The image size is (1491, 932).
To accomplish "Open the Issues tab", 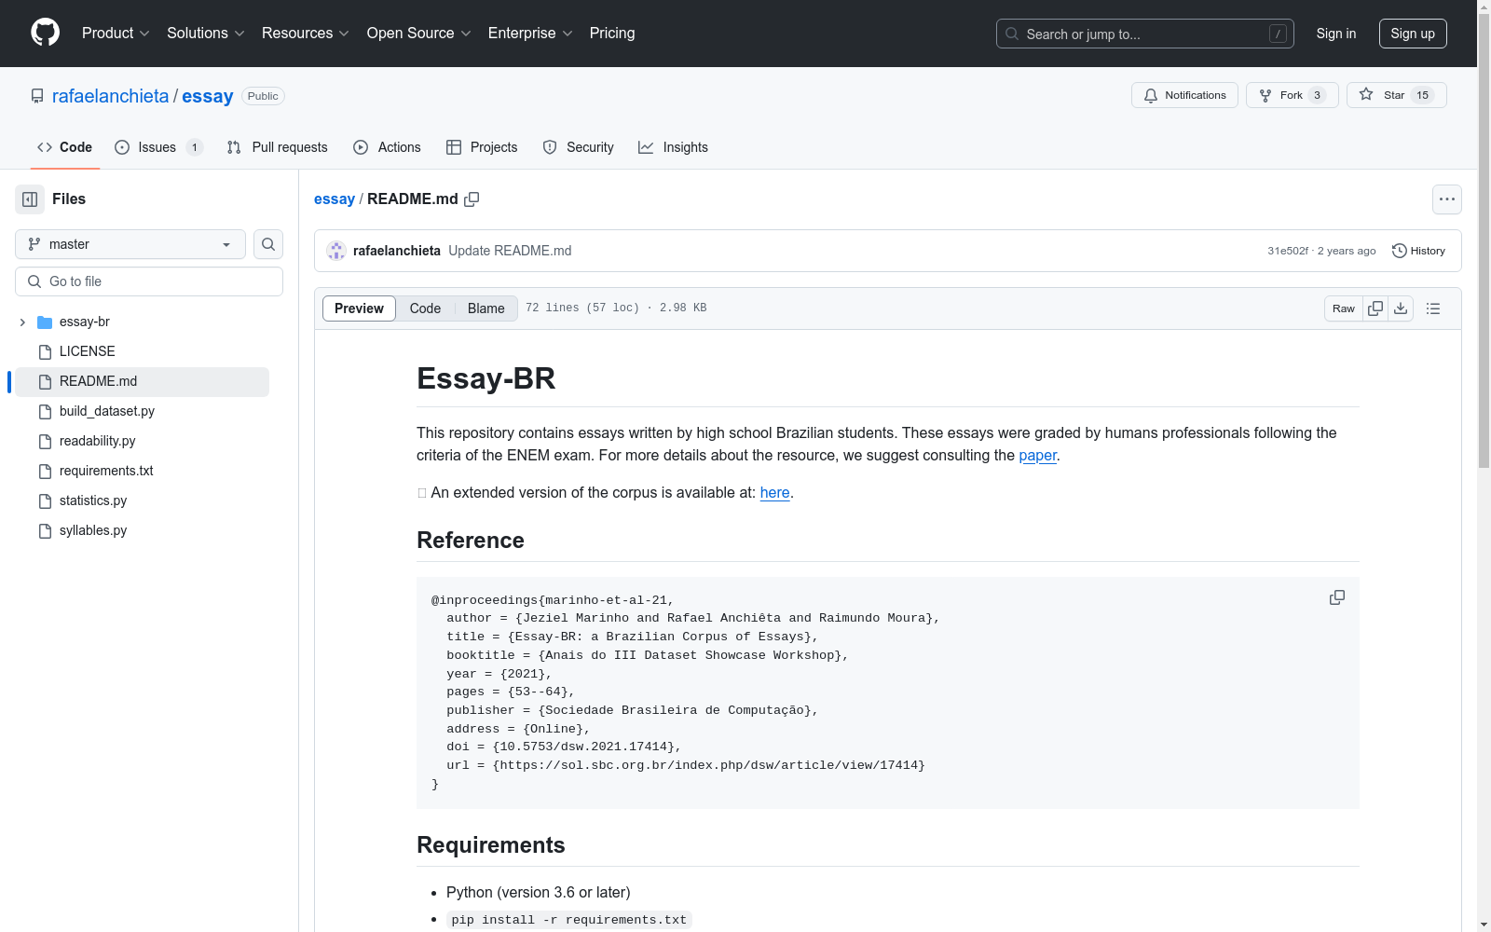I will 157,147.
